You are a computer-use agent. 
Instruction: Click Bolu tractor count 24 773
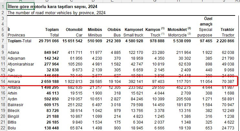228,128
